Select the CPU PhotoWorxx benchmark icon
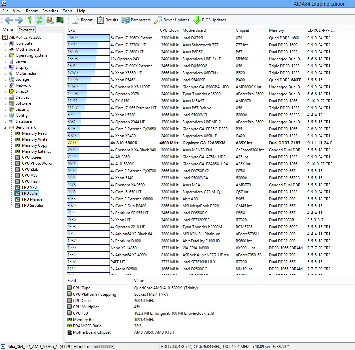Image resolution: width=355 pixels, height=350 pixels. point(17,163)
